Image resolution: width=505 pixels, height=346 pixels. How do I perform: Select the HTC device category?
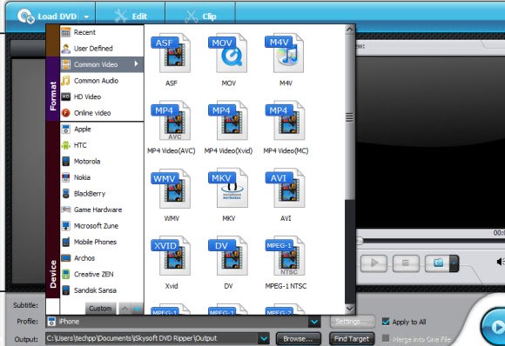coord(102,145)
